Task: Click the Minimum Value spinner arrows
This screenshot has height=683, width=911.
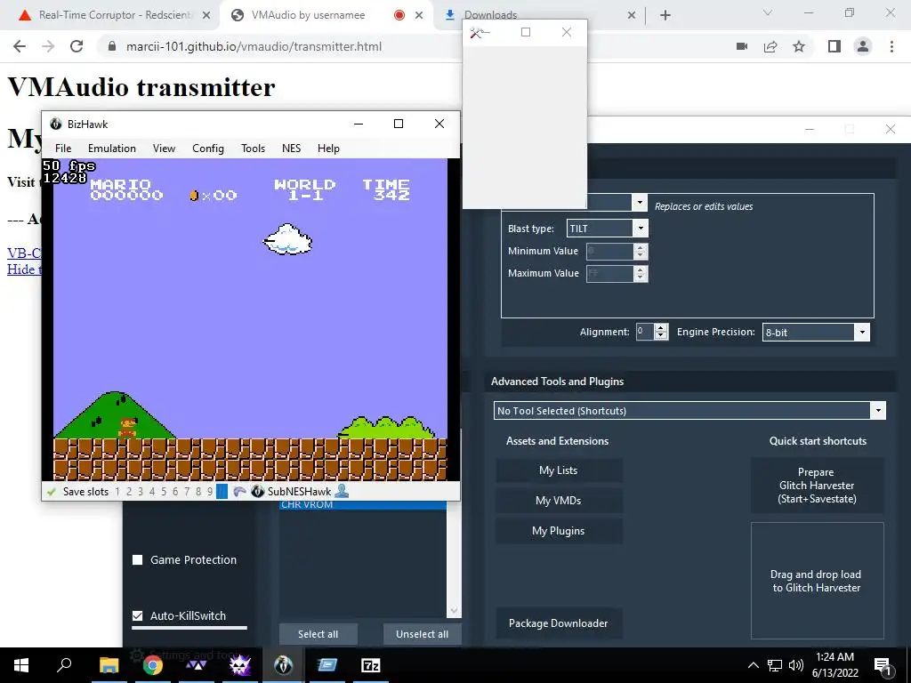Action: click(x=641, y=252)
